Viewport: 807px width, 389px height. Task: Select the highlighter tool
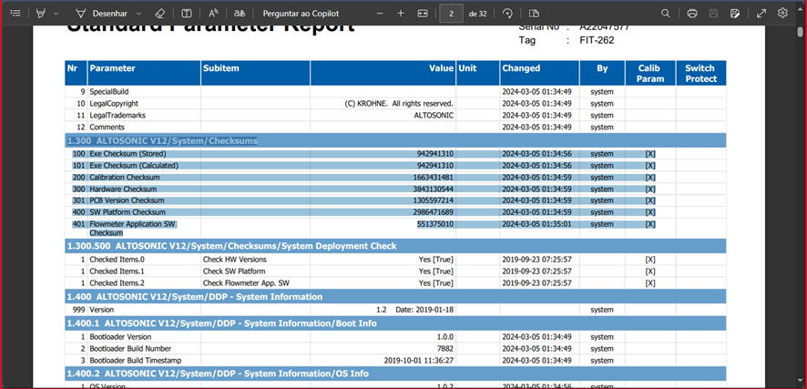(41, 14)
